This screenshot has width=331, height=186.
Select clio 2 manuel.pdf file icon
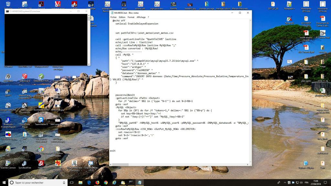tap(306, 49)
